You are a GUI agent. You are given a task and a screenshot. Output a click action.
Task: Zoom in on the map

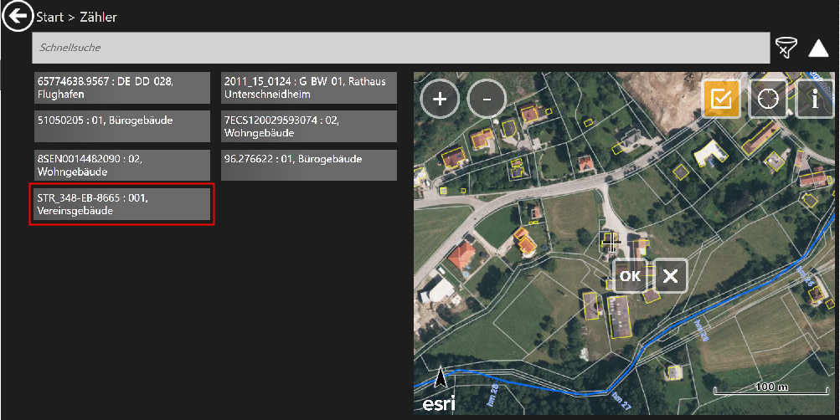(440, 100)
